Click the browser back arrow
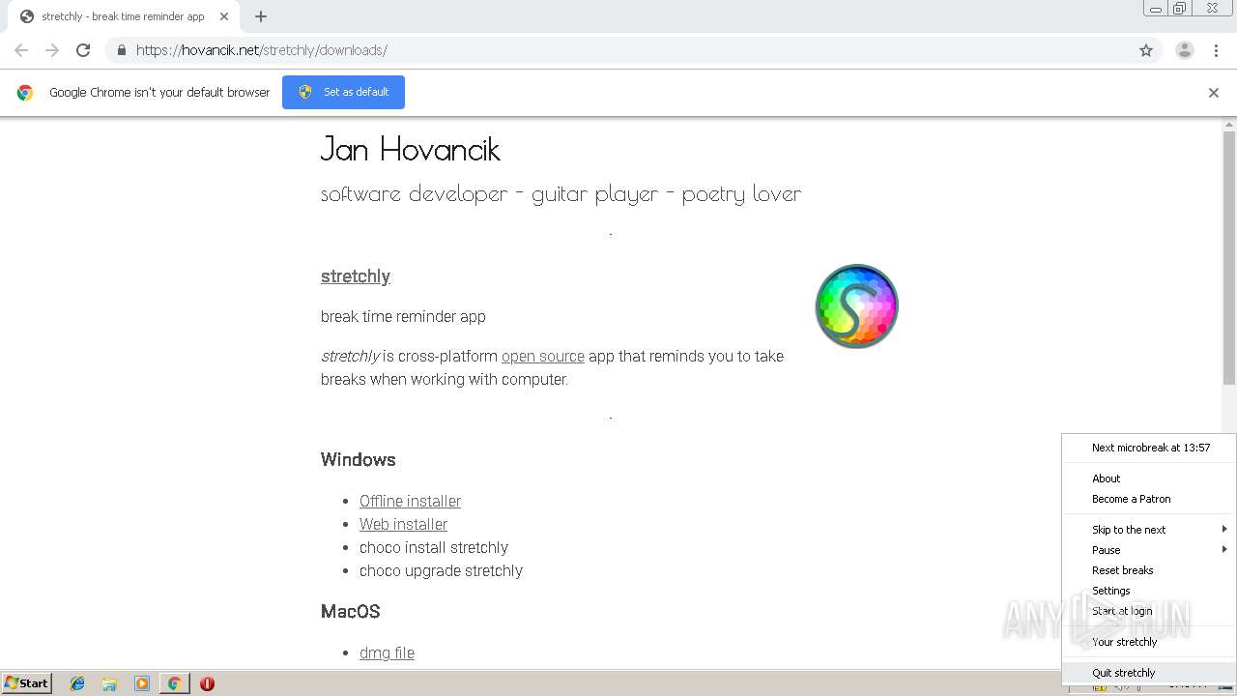 pyautogui.click(x=21, y=50)
